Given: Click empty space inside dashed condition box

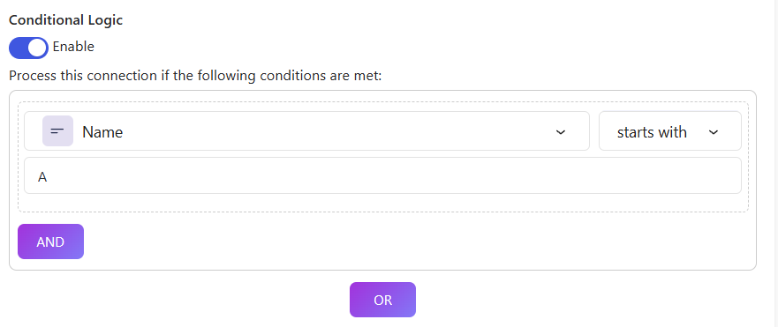Looking at the screenshot, I should [382, 203].
